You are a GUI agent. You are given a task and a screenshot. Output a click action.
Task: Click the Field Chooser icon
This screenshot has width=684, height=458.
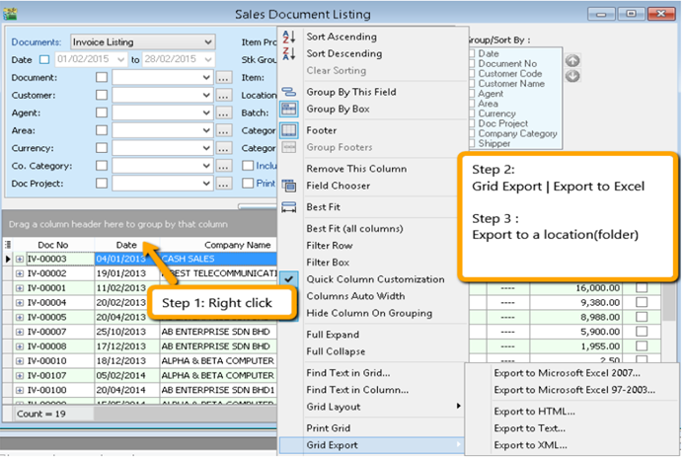coord(289,186)
